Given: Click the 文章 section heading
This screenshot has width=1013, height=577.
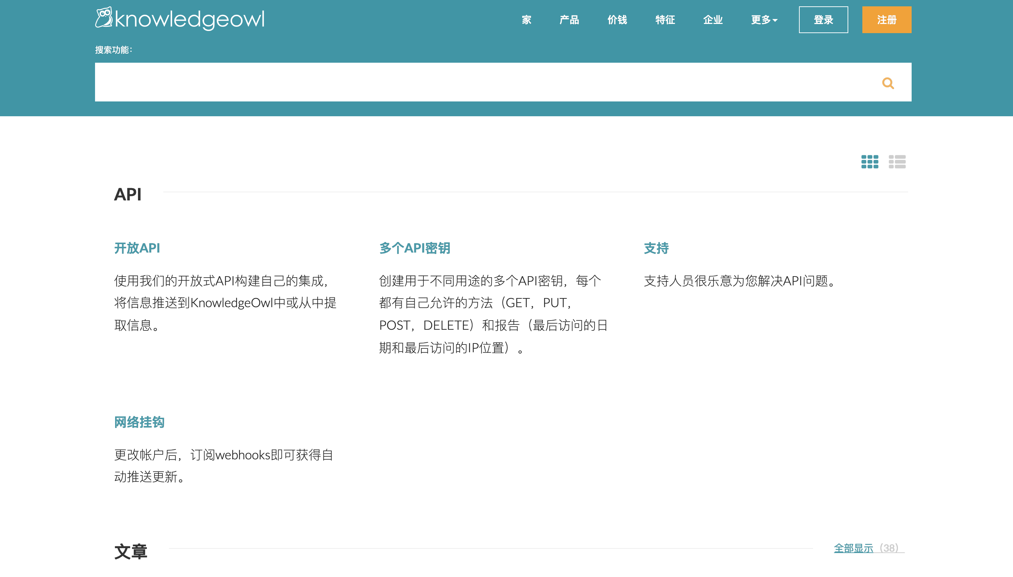Looking at the screenshot, I should coord(131,551).
